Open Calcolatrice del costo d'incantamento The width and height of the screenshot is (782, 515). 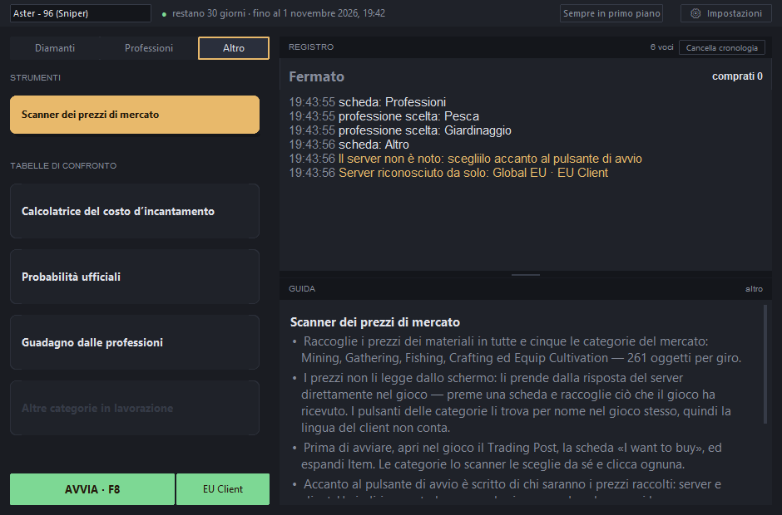[x=135, y=211]
